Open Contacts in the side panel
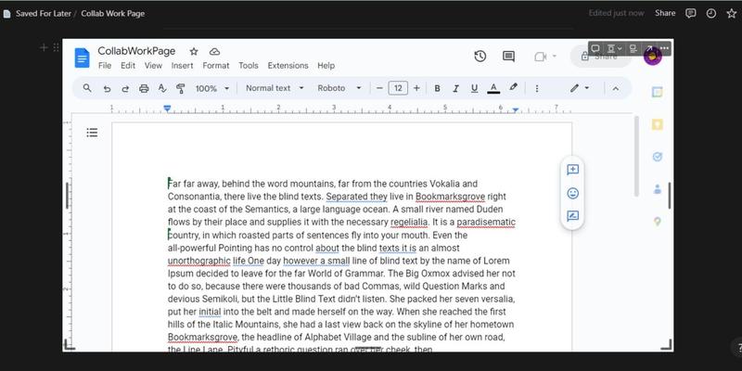 (658, 189)
